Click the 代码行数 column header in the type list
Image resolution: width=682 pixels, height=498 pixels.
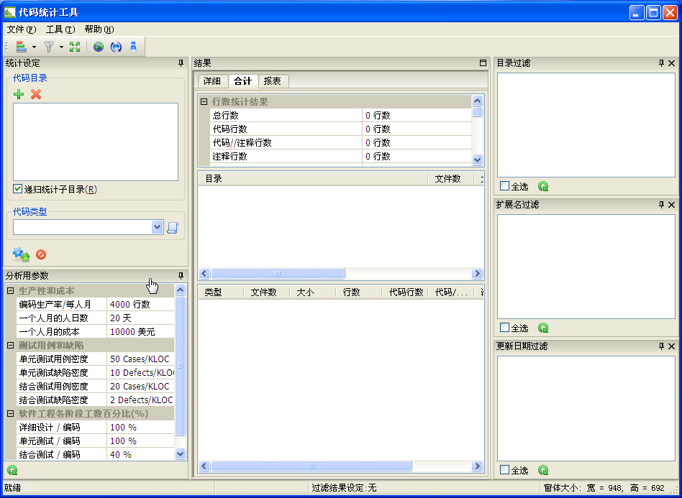(x=405, y=292)
